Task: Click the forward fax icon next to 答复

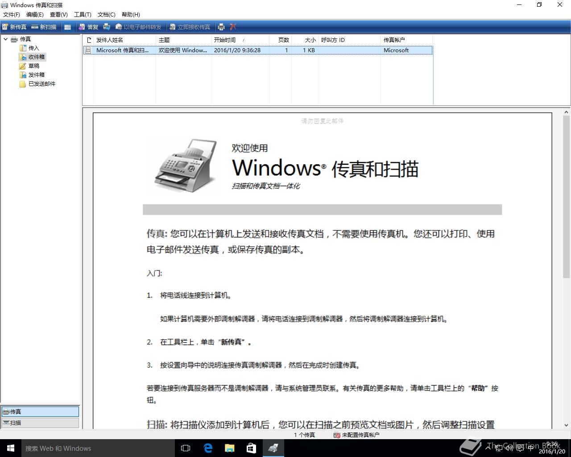Action: tap(107, 27)
